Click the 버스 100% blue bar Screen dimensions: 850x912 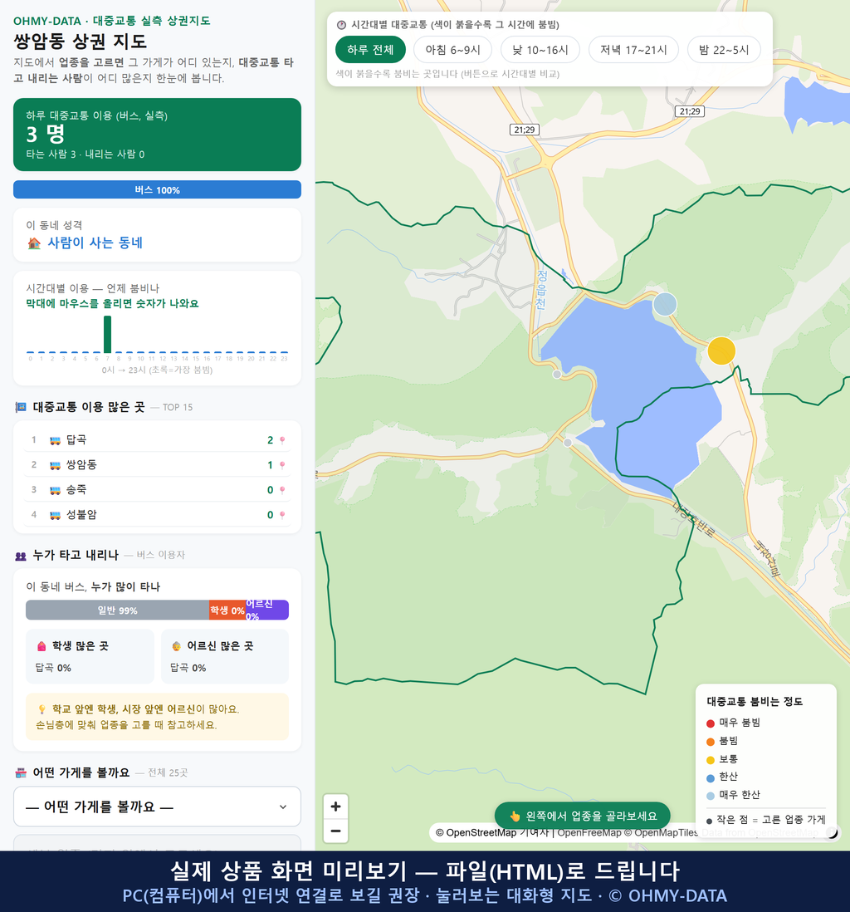point(157,189)
